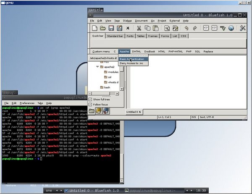
Task: Open the PHP+HTML custom menu dropdown
Action: click(176, 51)
